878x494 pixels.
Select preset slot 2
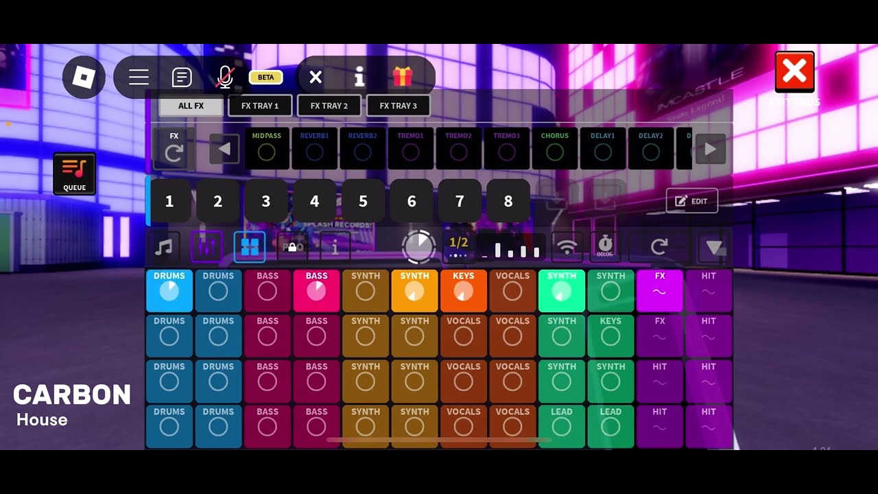(x=218, y=201)
